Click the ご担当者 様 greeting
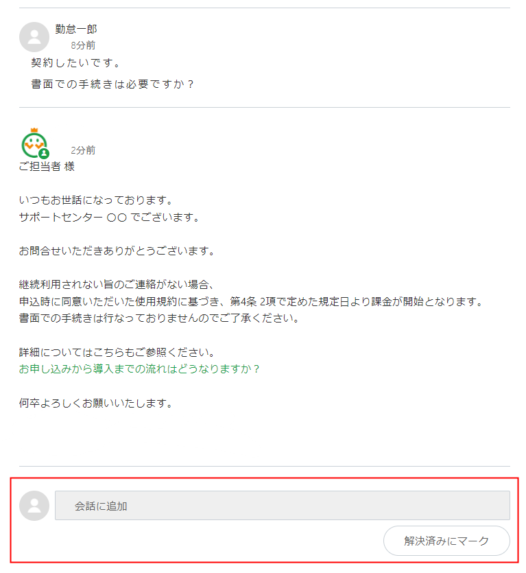Image resolution: width=526 pixels, height=573 pixels. point(47,167)
